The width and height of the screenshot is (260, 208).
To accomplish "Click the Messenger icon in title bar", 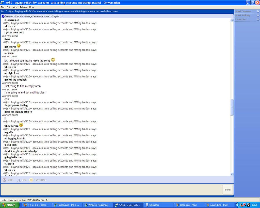I will (x=2, y=3).
